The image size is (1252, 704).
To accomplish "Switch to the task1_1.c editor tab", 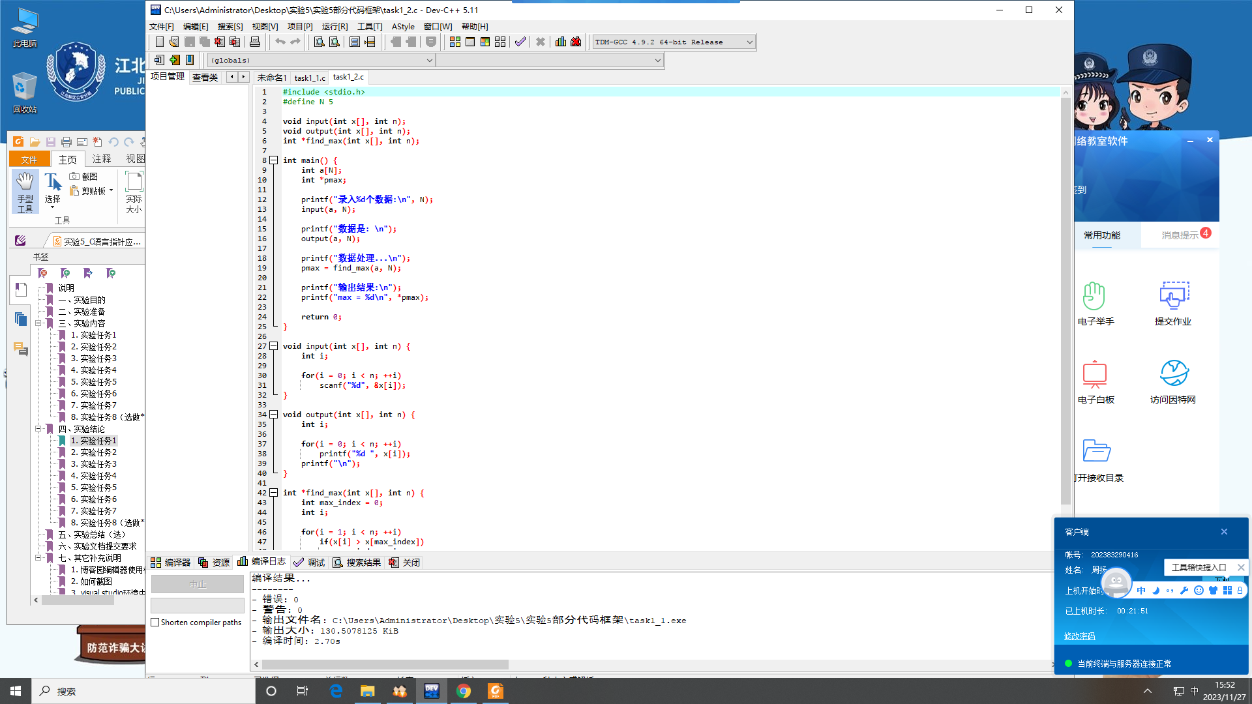I will pyautogui.click(x=309, y=78).
